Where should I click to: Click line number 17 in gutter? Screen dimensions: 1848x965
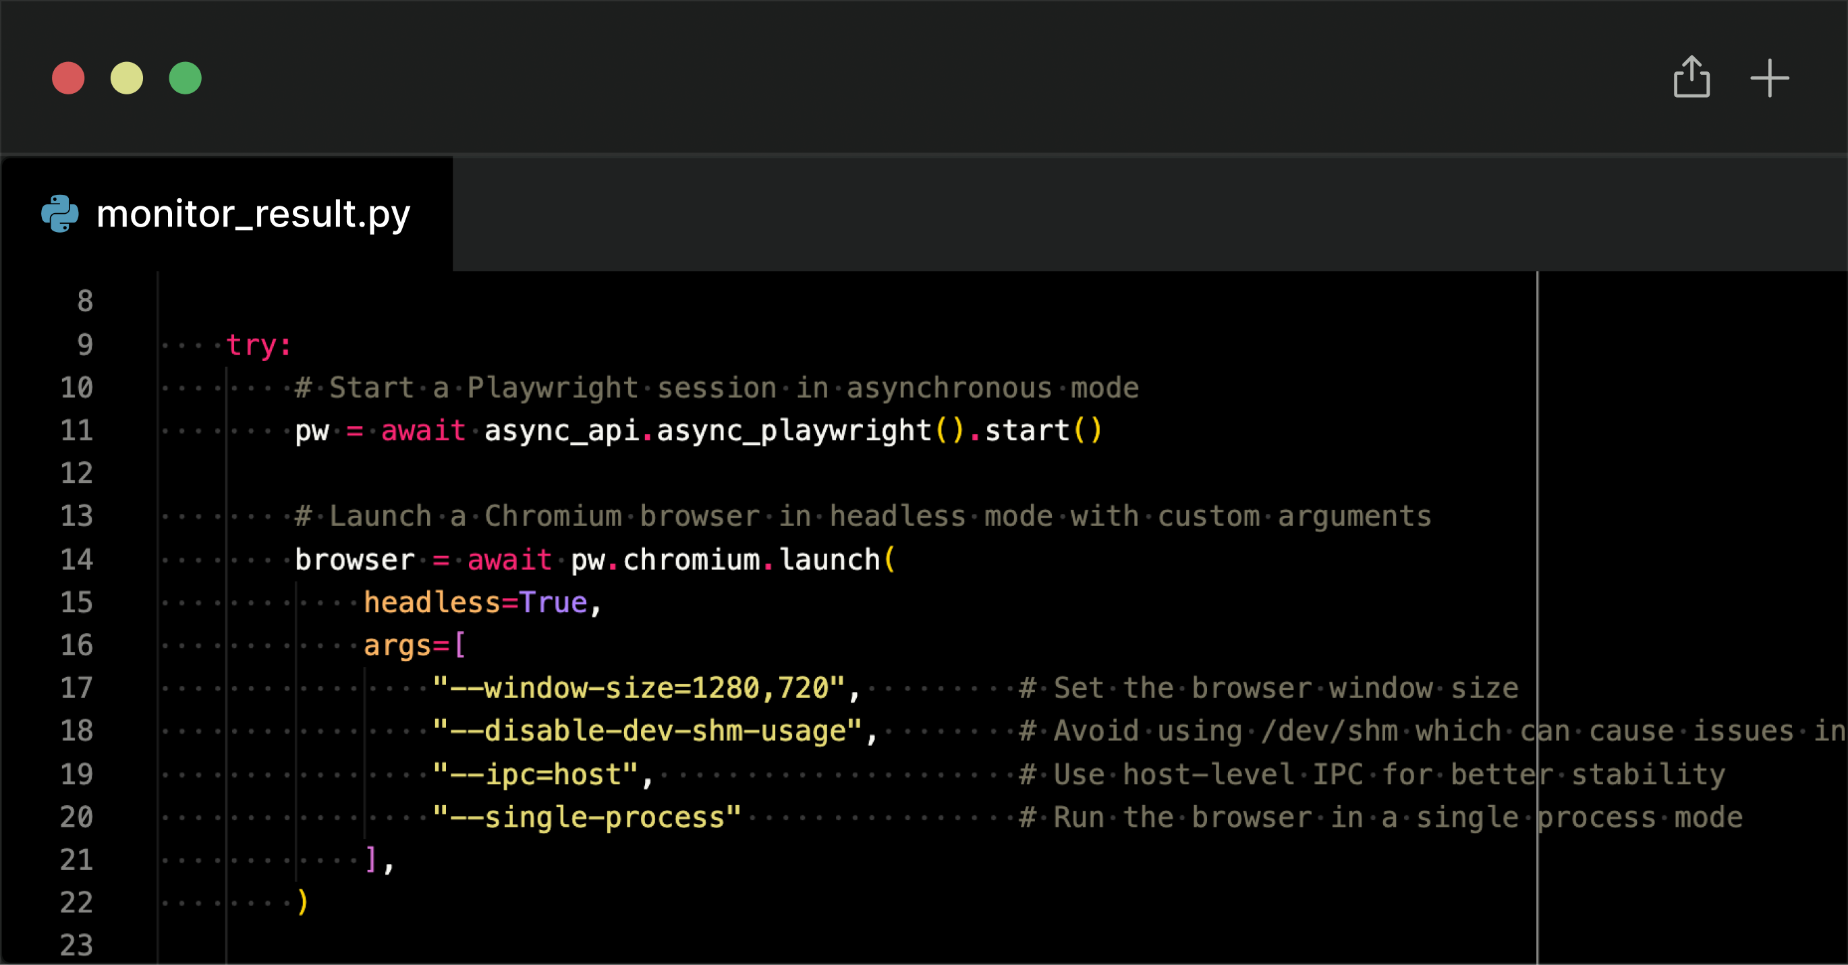(77, 689)
